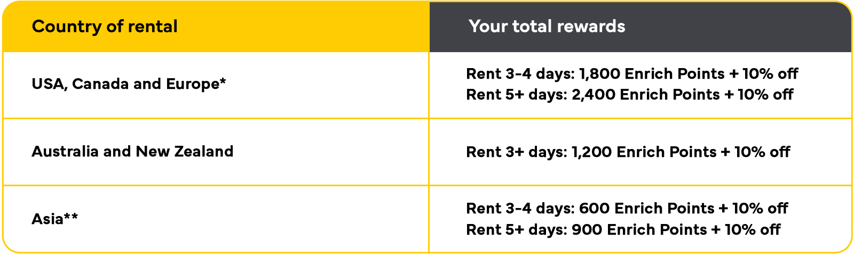Click "1,800" points figure
The height and width of the screenshot is (257, 854).
[600, 73]
